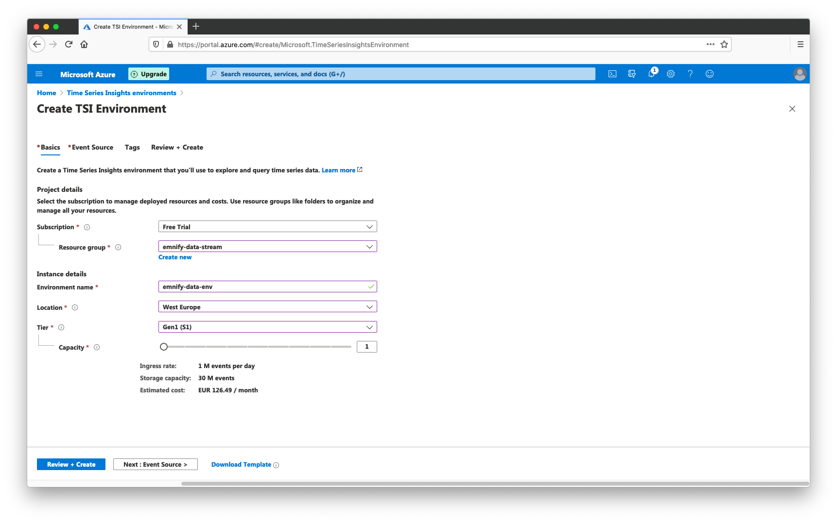
Task: Go back with the browser back arrow
Action: (37, 44)
